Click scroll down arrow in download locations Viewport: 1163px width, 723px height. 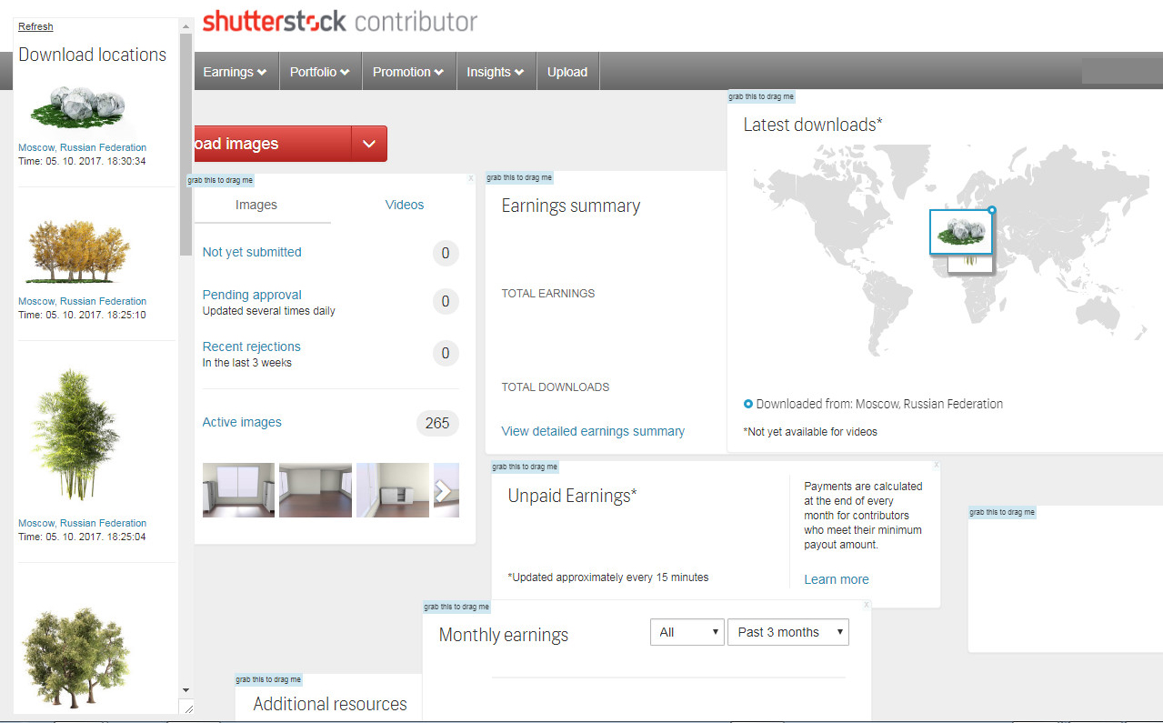tap(186, 690)
